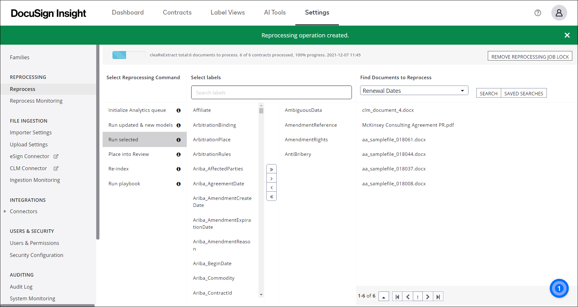Viewport: 578px width, 307px height.
Task: Jump to last page using end-arrow pagination icon
Action: coord(438,296)
